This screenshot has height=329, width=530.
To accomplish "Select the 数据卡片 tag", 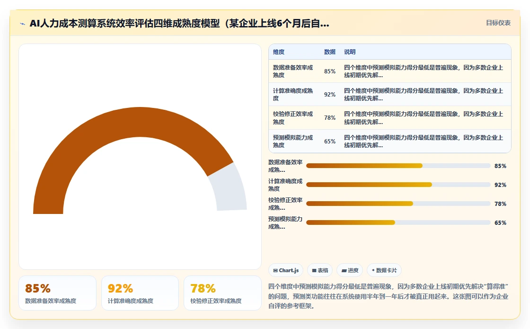I will point(384,270).
